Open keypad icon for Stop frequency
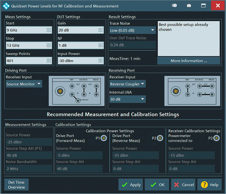This screenshot has height=194, width=226. 49,45
